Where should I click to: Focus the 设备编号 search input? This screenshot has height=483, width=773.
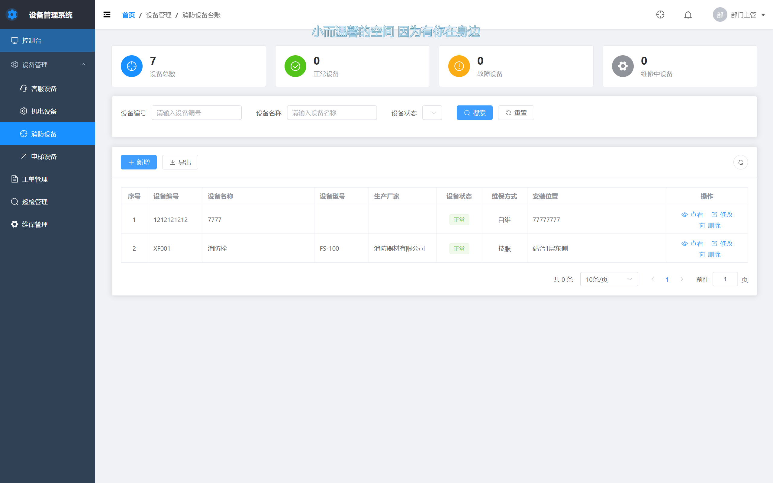click(196, 113)
